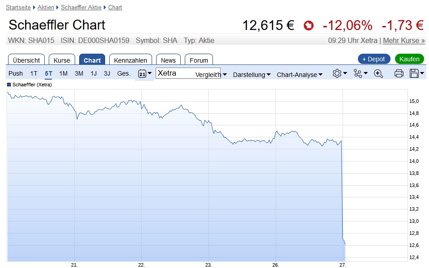This screenshot has width=429, height=268.
Task: Select the 1T time range
Action: point(34,74)
